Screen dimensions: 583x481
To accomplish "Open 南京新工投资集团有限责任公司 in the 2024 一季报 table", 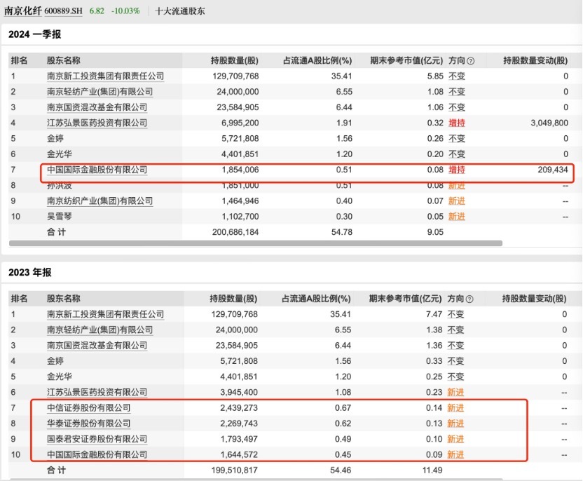I will (x=105, y=76).
